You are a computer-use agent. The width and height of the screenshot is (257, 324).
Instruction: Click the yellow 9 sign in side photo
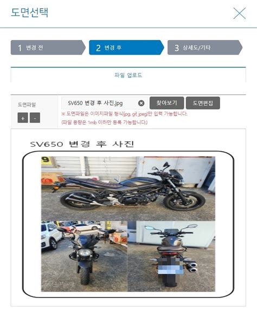[x=46, y=160]
